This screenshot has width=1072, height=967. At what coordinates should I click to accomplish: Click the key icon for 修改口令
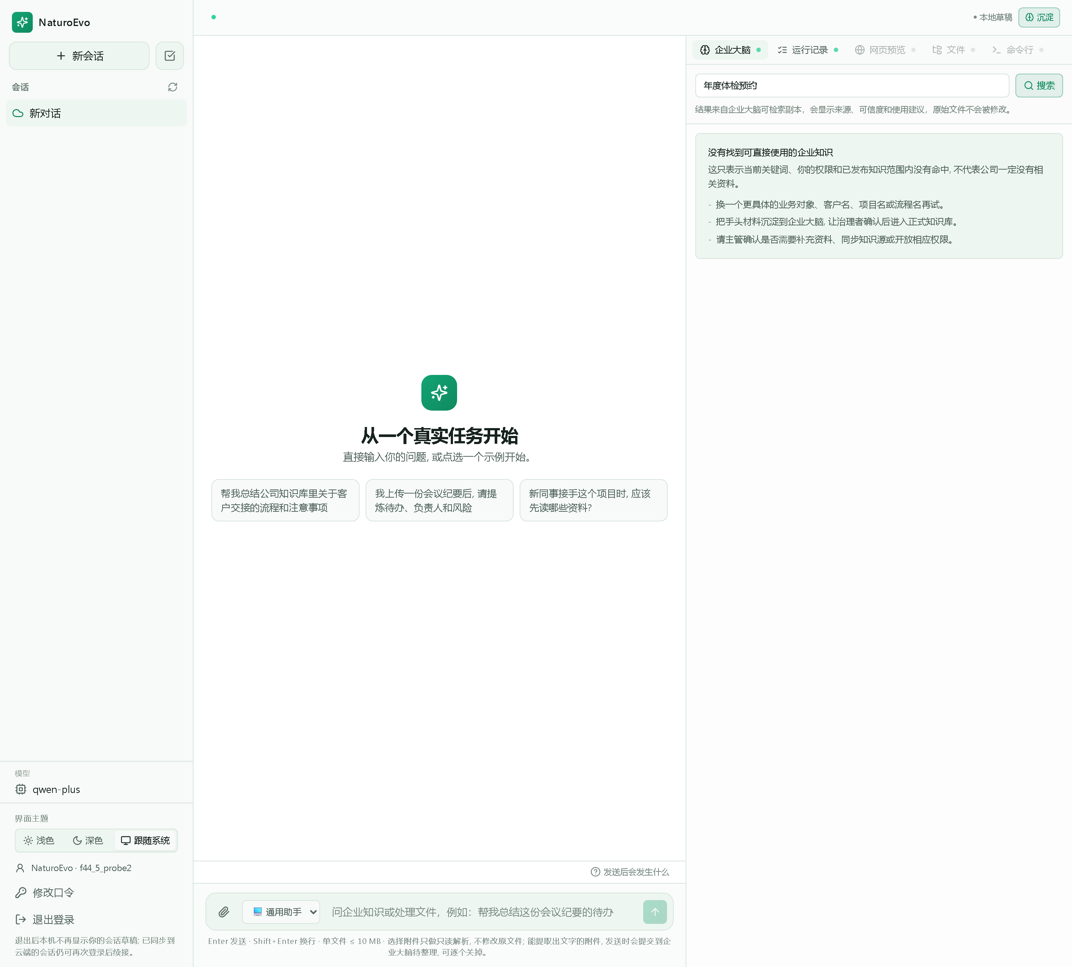click(21, 893)
